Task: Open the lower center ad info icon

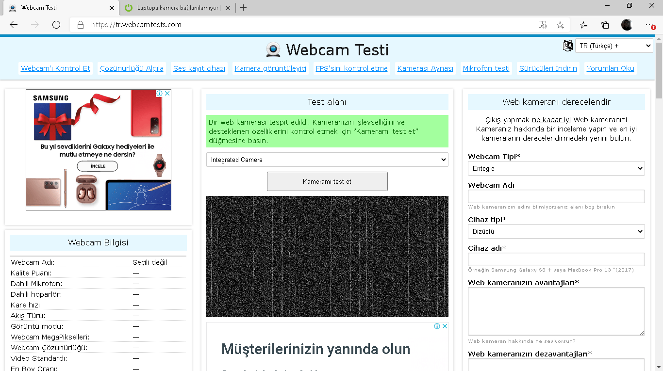Action: (x=437, y=326)
